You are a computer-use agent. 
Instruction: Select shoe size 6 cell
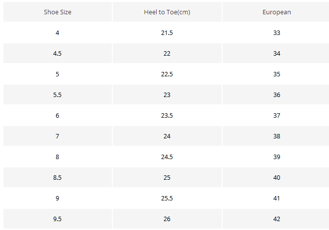[x=58, y=115]
